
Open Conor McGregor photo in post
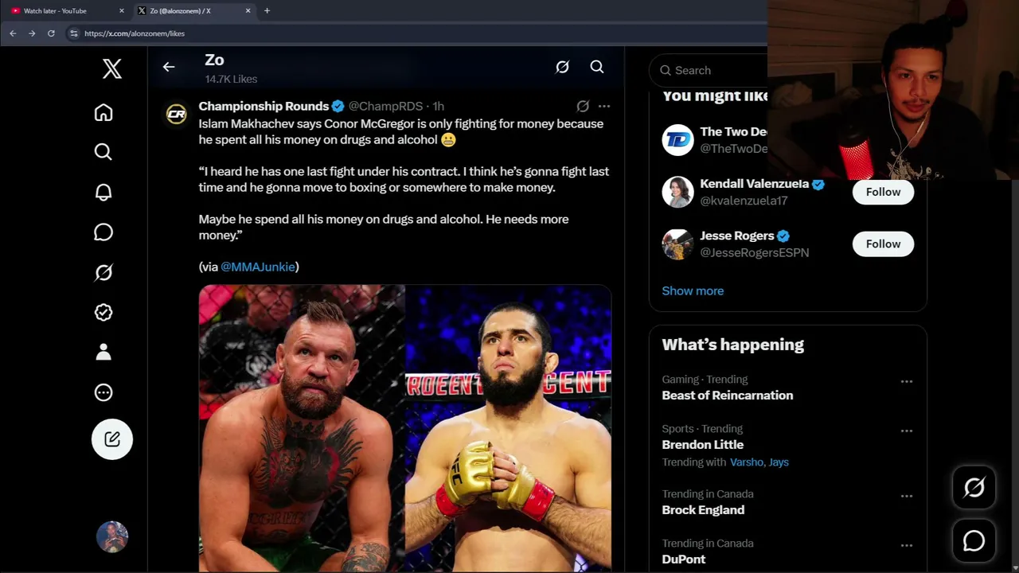click(x=302, y=428)
